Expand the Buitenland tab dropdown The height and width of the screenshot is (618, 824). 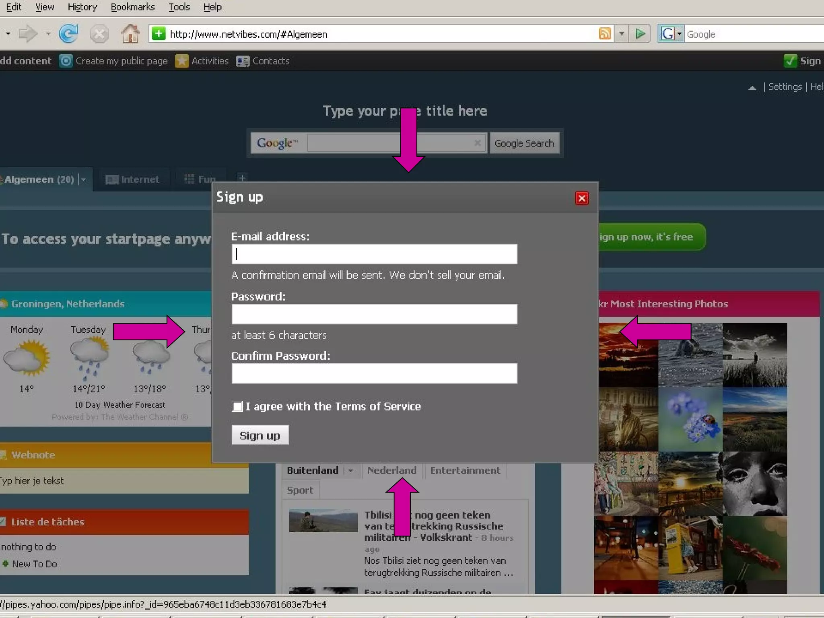coord(350,470)
